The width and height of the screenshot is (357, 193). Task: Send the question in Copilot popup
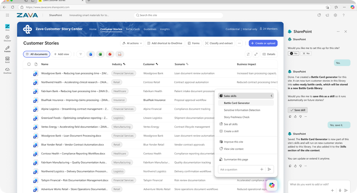[269, 169]
